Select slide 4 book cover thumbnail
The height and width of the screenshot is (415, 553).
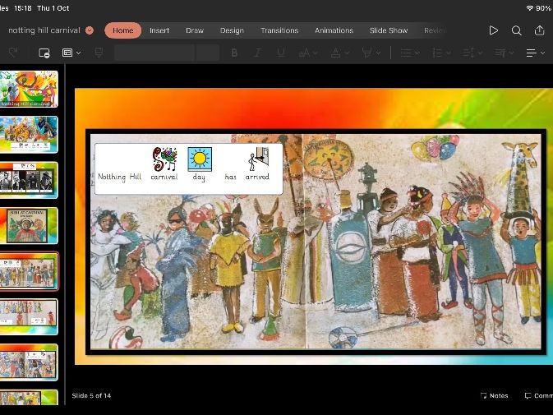pyautogui.click(x=29, y=226)
